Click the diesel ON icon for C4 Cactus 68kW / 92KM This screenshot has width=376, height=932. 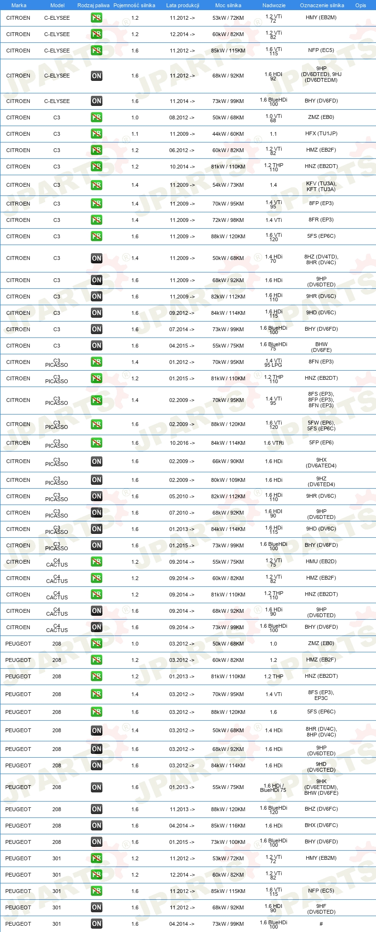97,611
